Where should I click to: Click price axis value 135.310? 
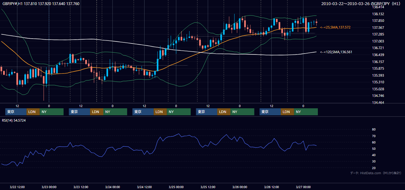tap(378, 82)
